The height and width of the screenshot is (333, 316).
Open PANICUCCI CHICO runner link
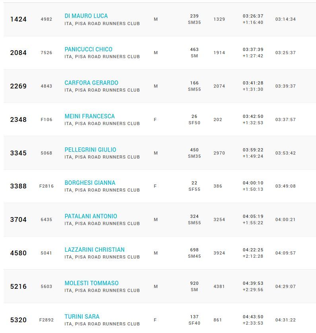pos(88,49)
